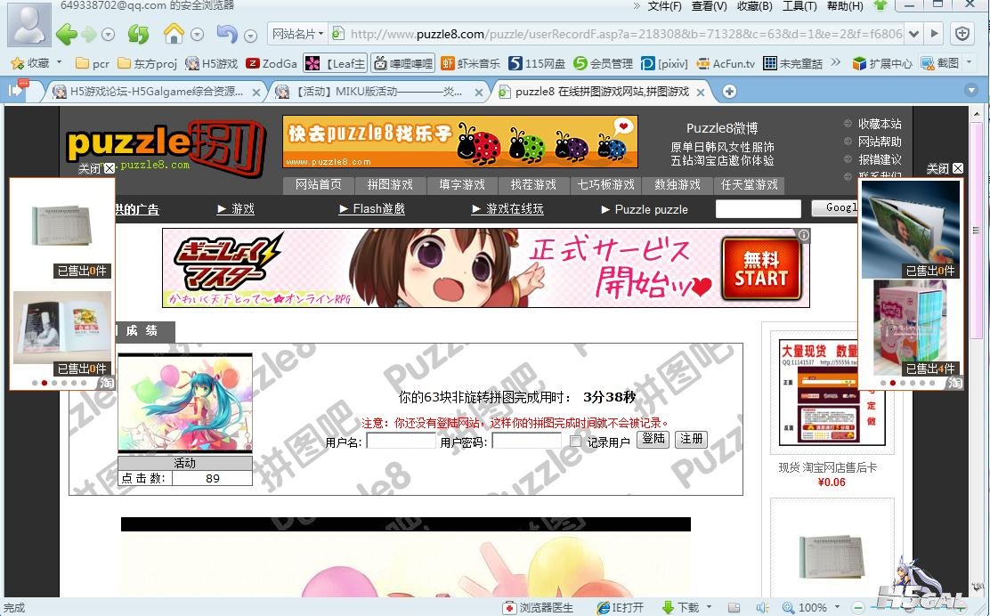
Task: Click the green forward arrow button
Action: [89, 34]
